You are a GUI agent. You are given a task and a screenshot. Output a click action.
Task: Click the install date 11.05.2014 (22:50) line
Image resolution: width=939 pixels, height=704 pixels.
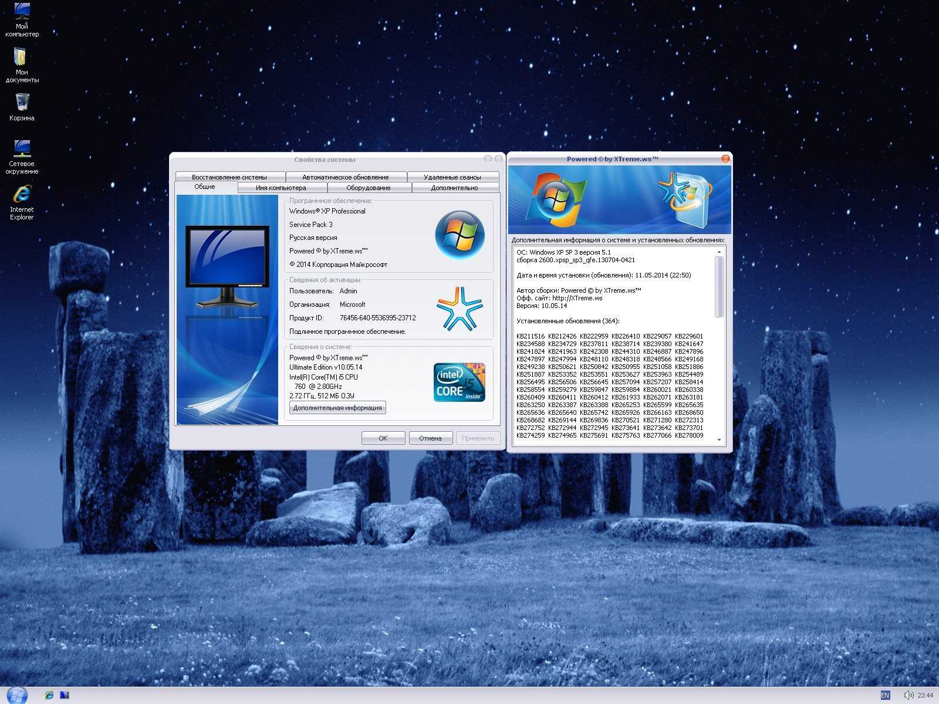(603, 275)
